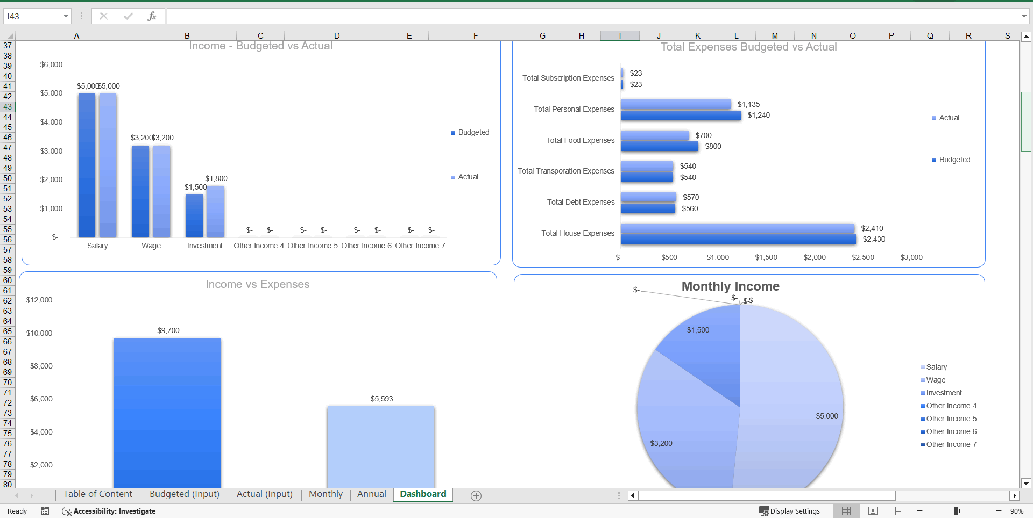
Task: Add a new sheet with plus icon
Action: (476, 496)
